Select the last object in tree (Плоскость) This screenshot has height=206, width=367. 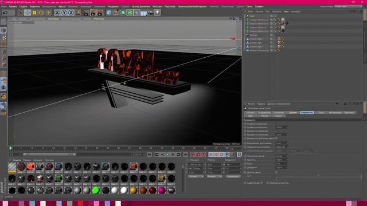pyautogui.click(x=259, y=50)
